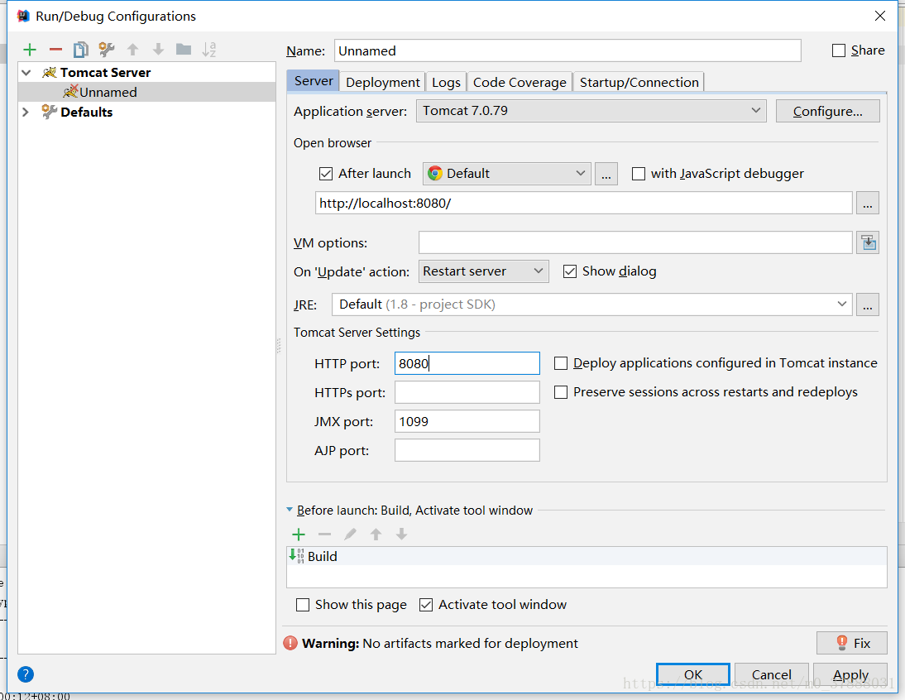
Task: Create a new folder for configurations
Action: pos(184,50)
